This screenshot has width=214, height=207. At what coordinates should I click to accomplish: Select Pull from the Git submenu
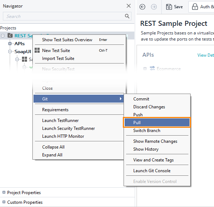pos(157,122)
